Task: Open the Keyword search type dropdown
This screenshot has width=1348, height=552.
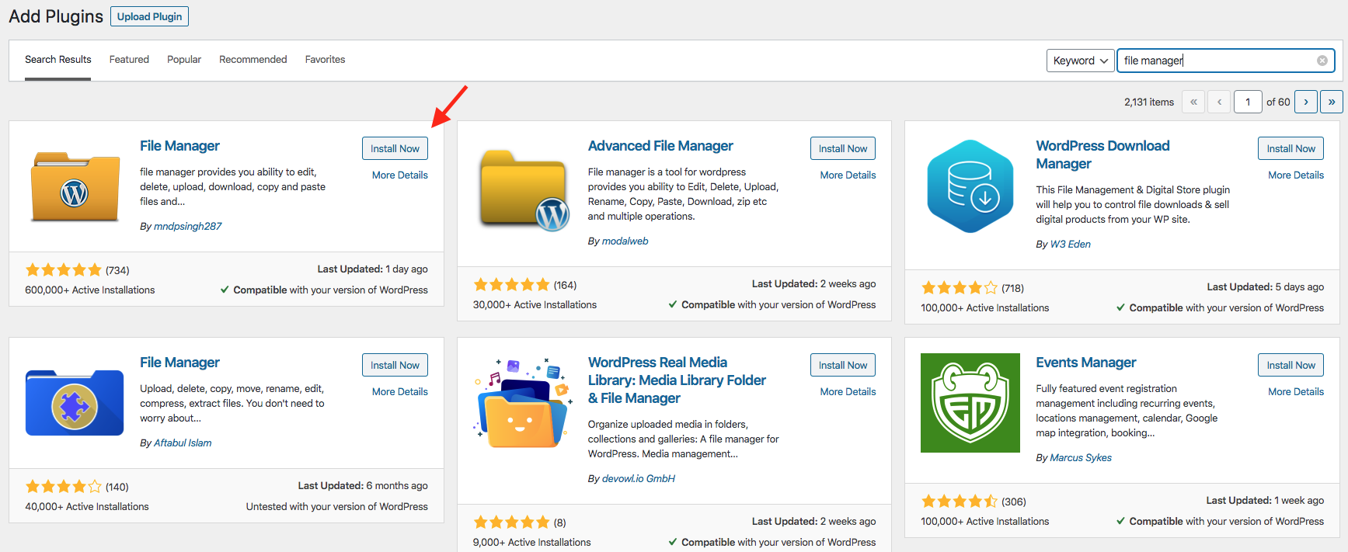Action: coord(1081,61)
